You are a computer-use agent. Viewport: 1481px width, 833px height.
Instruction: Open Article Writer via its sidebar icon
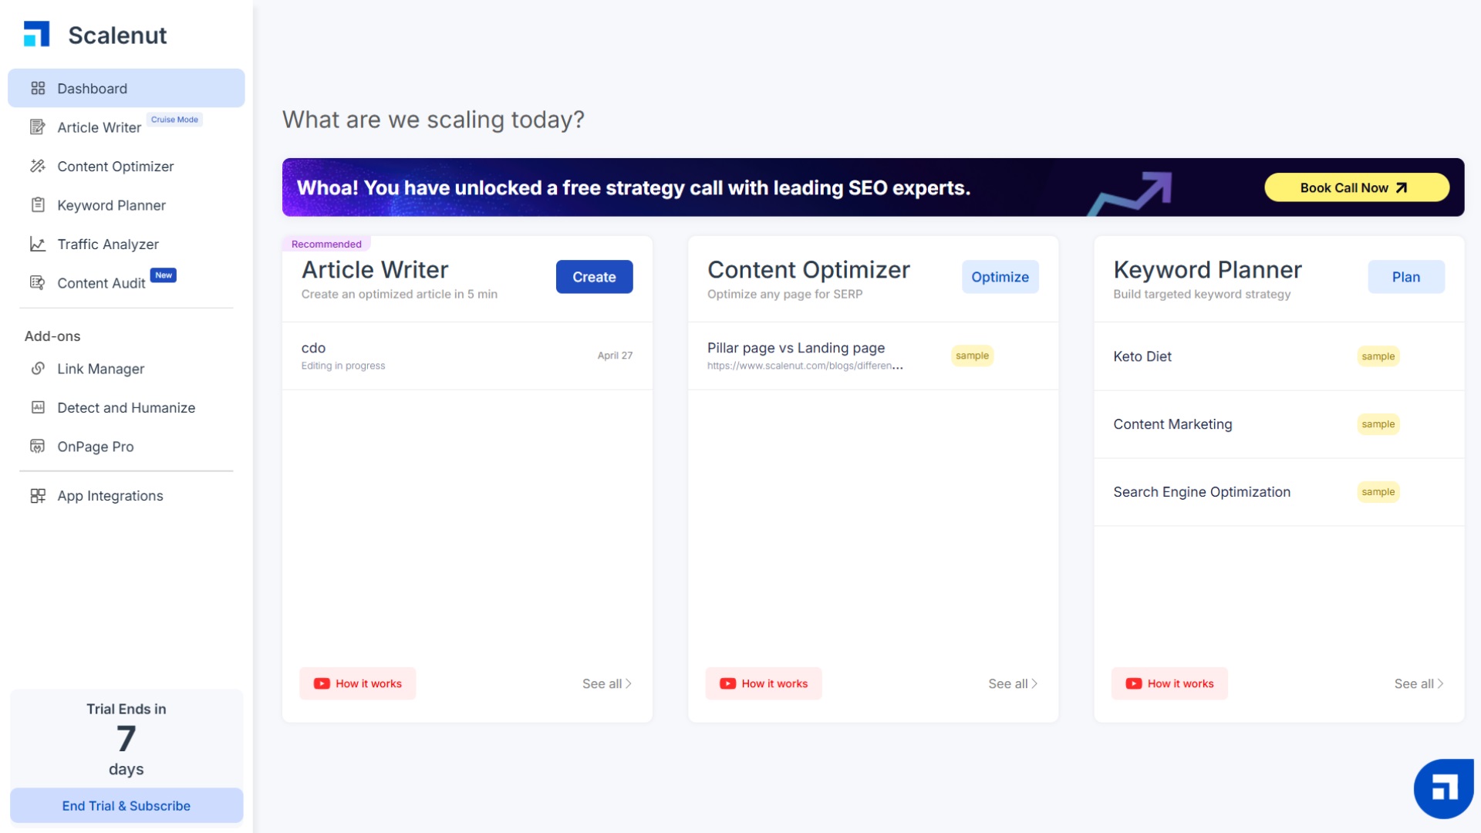click(x=37, y=127)
